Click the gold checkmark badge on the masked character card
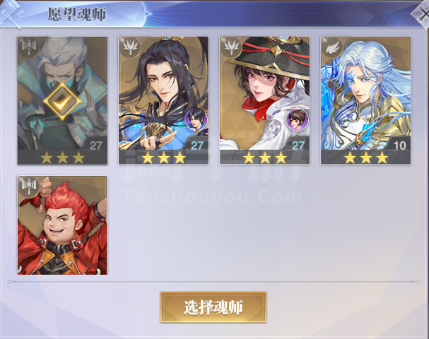429x339 pixels. [x=62, y=101]
